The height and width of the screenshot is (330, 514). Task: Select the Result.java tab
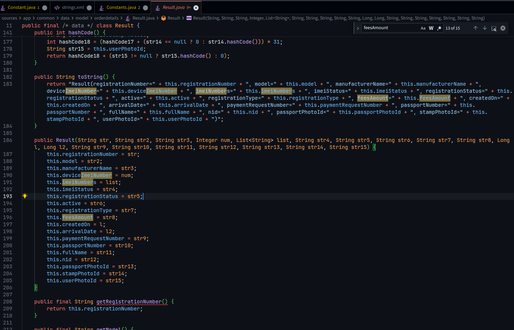[176, 7]
